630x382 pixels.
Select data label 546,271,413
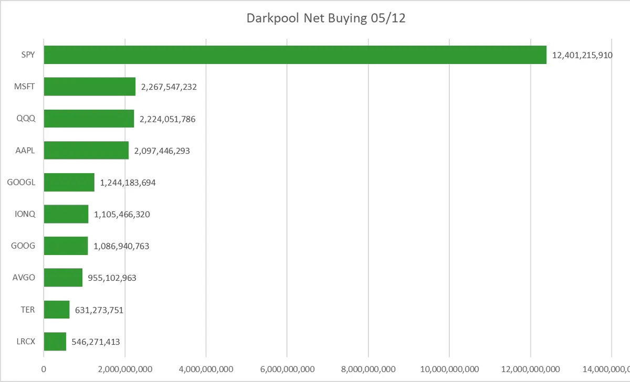tap(96, 342)
